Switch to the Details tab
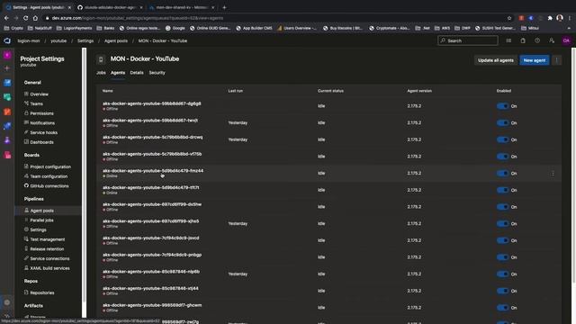Screen dimensions: 576x324 point(137,73)
